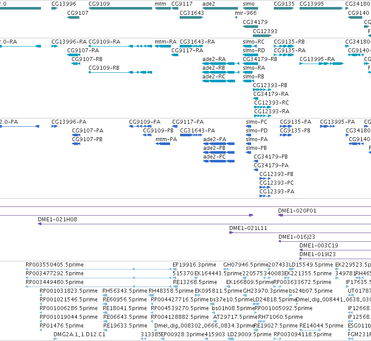Viewport: 371px width, 341px height.
Task: Click transcript ade2-RC label
Action: tap(214, 77)
